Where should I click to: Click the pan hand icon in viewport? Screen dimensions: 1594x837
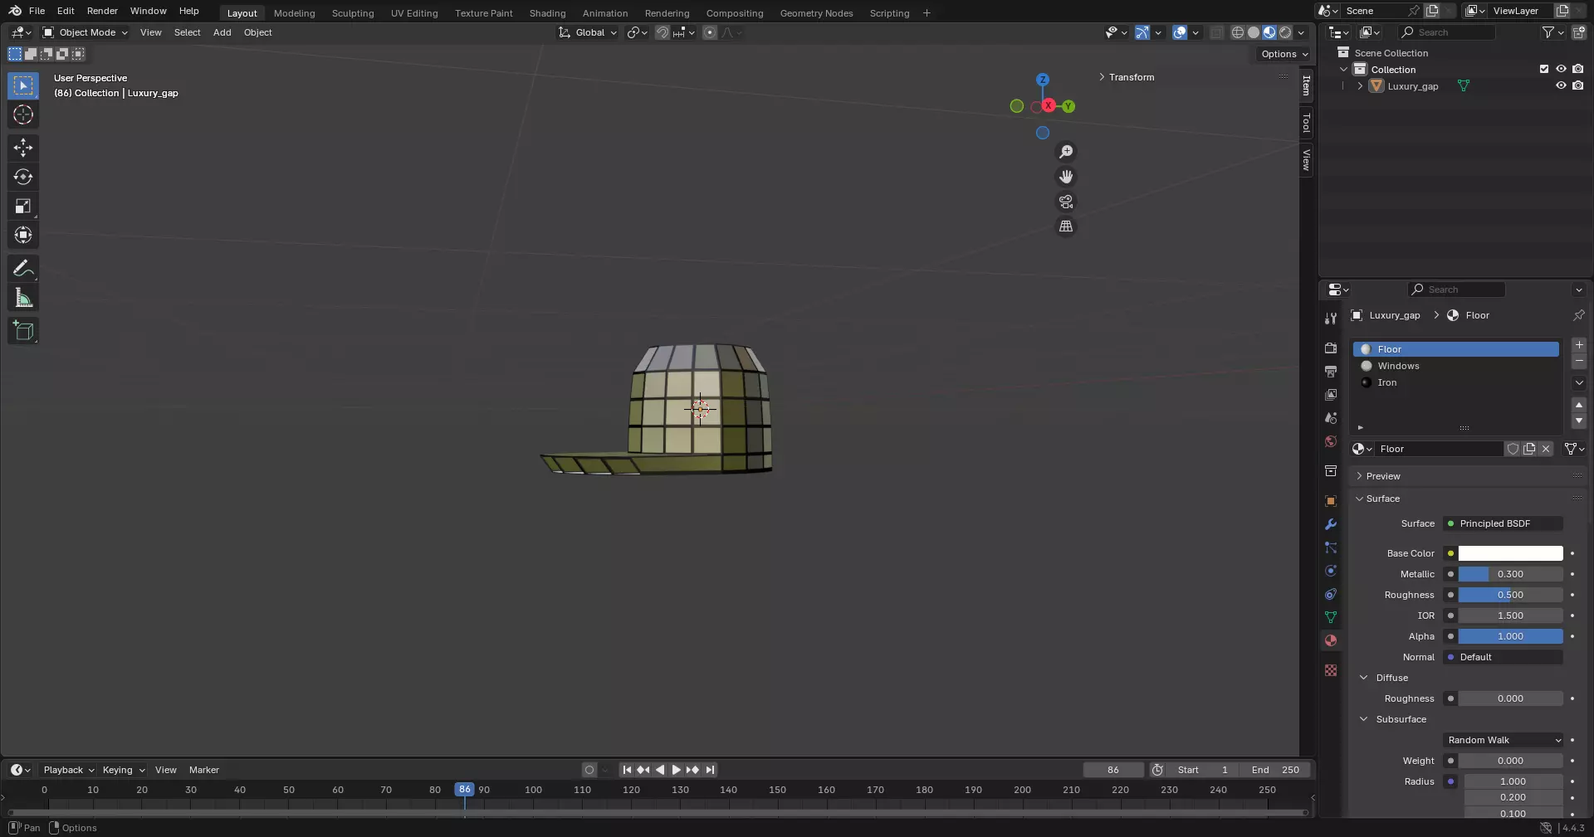(x=1066, y=177)
